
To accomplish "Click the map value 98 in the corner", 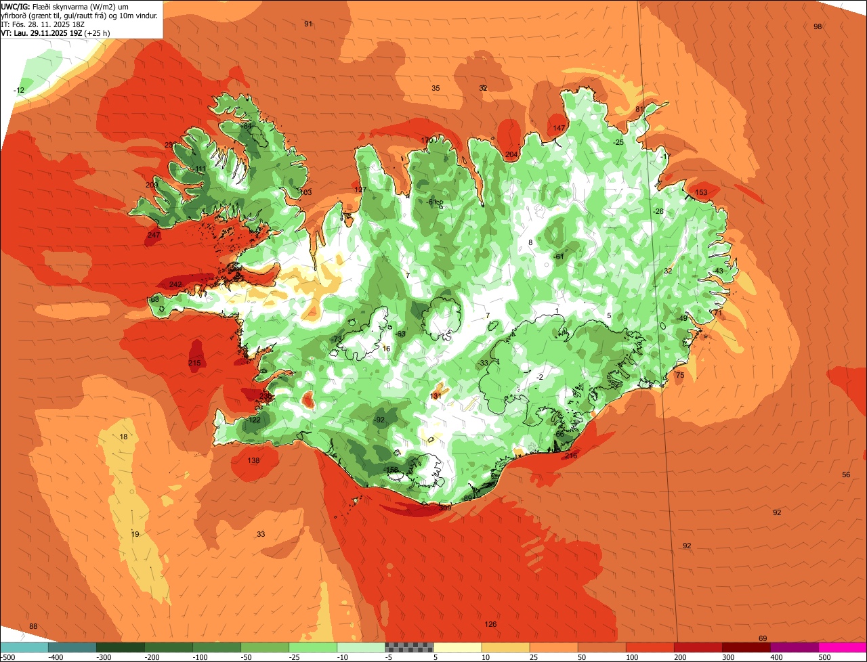I will (818, 26).
